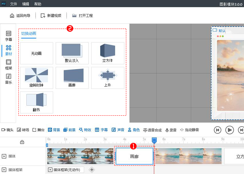Viewport: 244px width, 174px height.
Task: Click the 默认 camera label in preview
Action: point(219,30)
